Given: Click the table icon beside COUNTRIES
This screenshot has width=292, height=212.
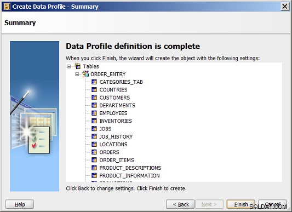Looking at the screenshot, I should click(x=94, y=90).
